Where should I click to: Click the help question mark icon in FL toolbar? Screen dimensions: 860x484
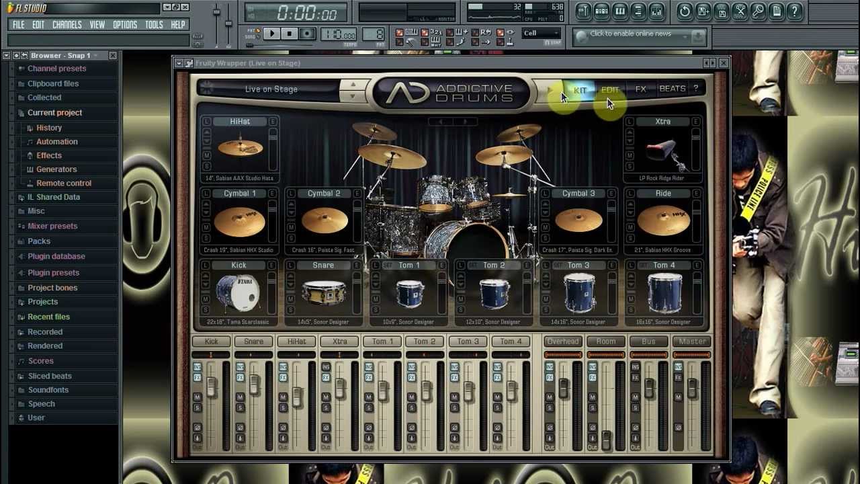794,11
